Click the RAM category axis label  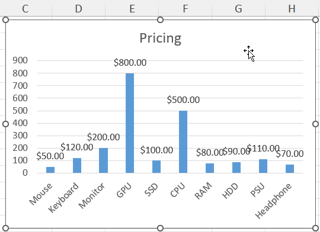(203, 191)
